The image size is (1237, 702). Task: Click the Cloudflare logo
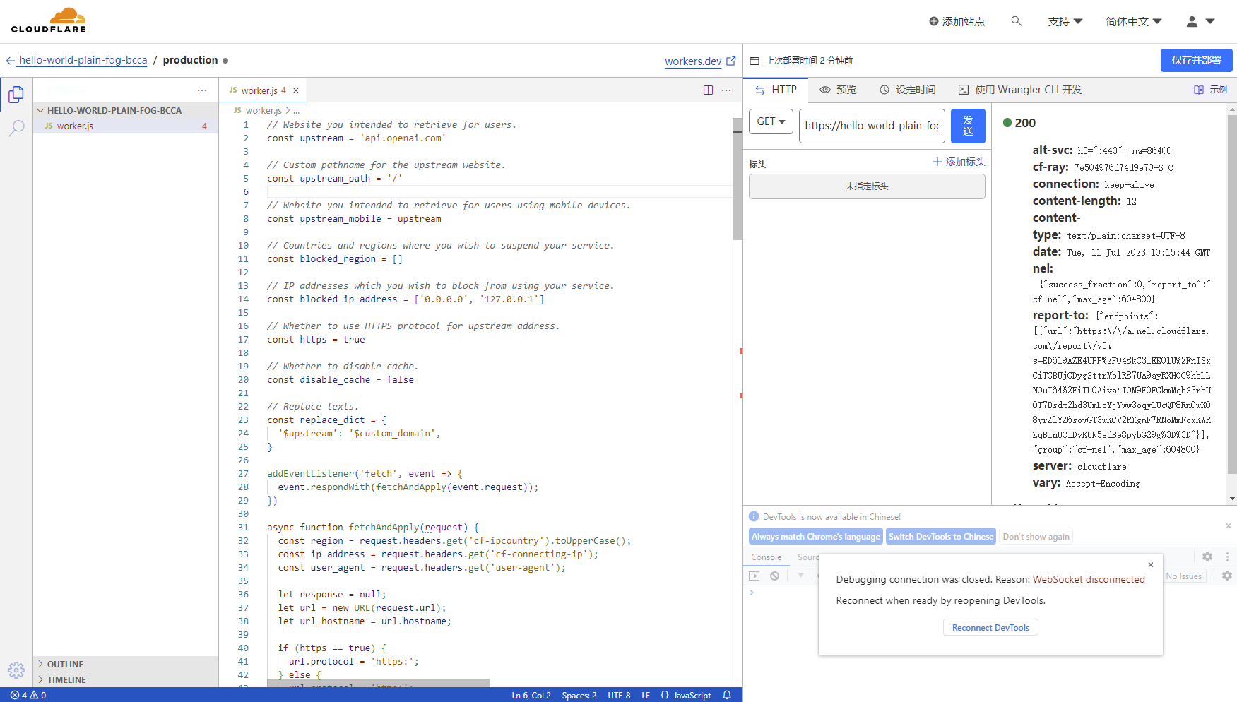pyautogui.click(x=49, y=20)
